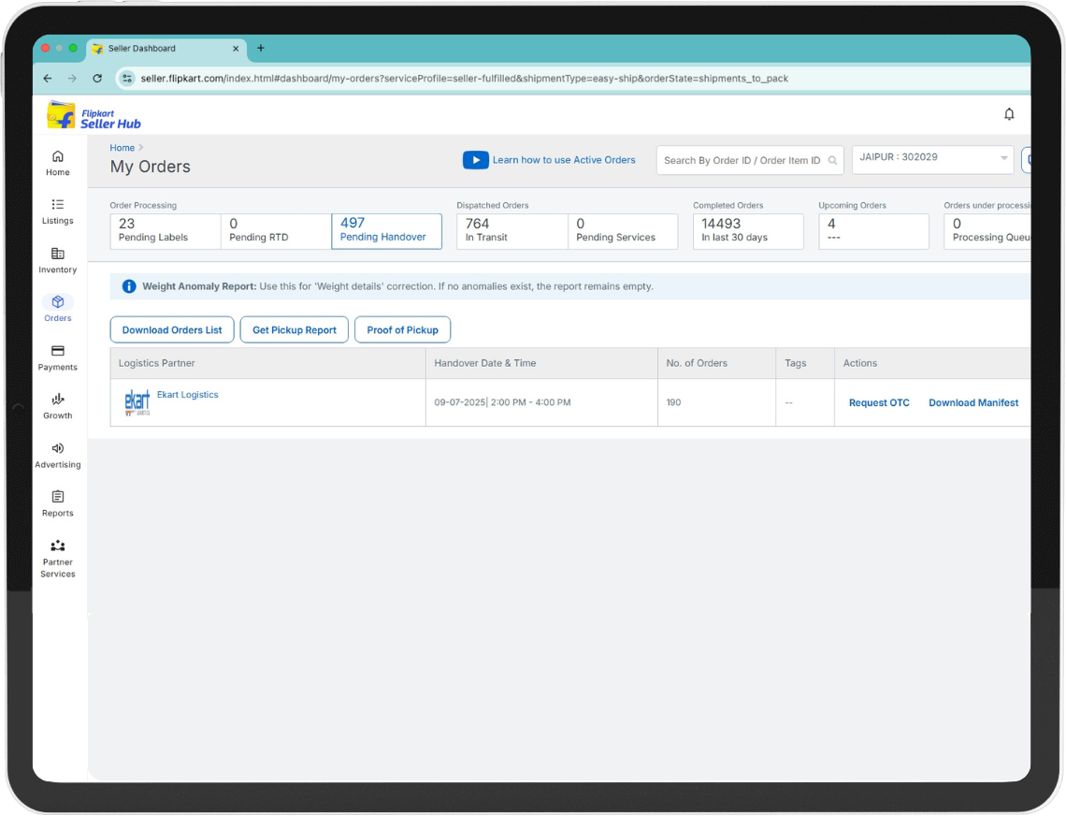
Task: Open Home from the sidebar
Action: pyautogui.click(x=58, y=163)
